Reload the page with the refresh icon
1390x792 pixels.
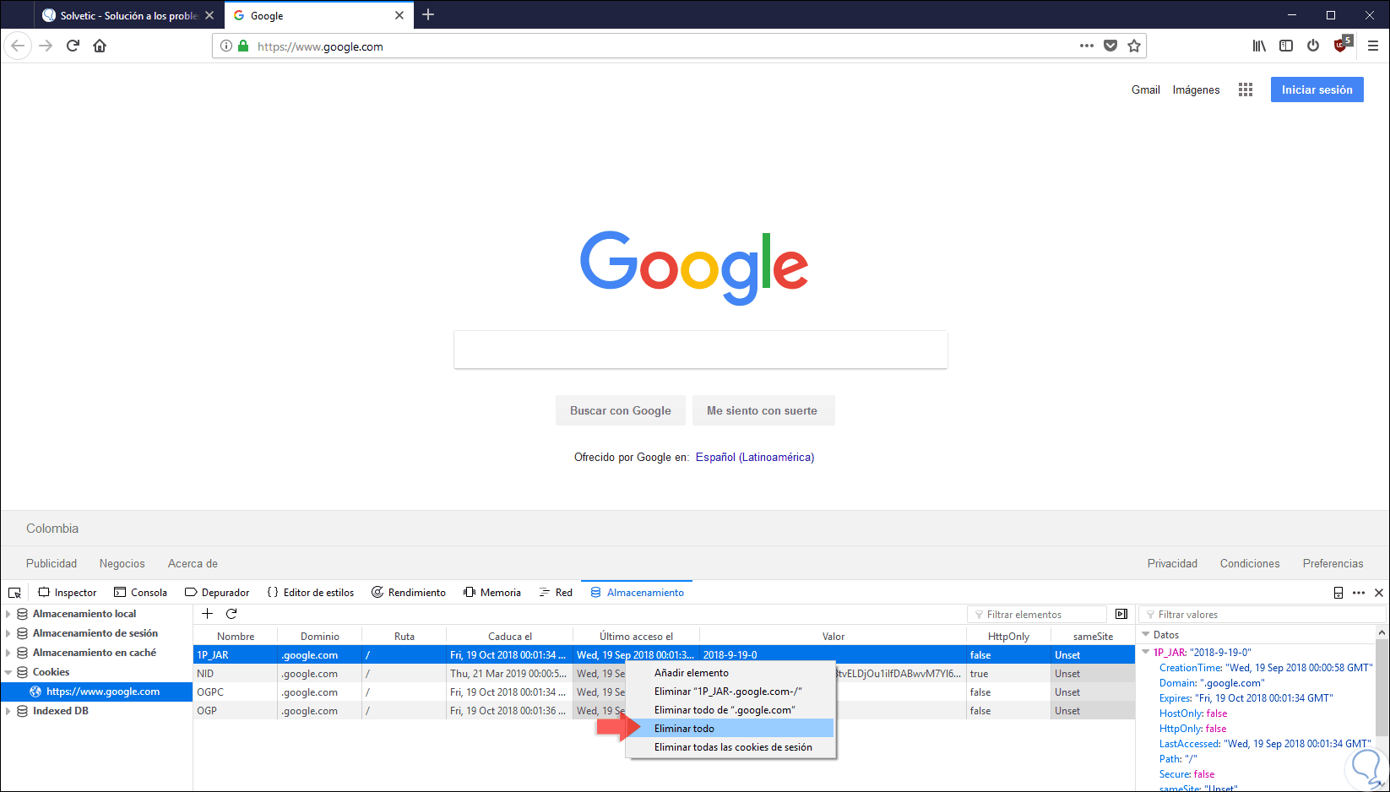coord(73,46)
